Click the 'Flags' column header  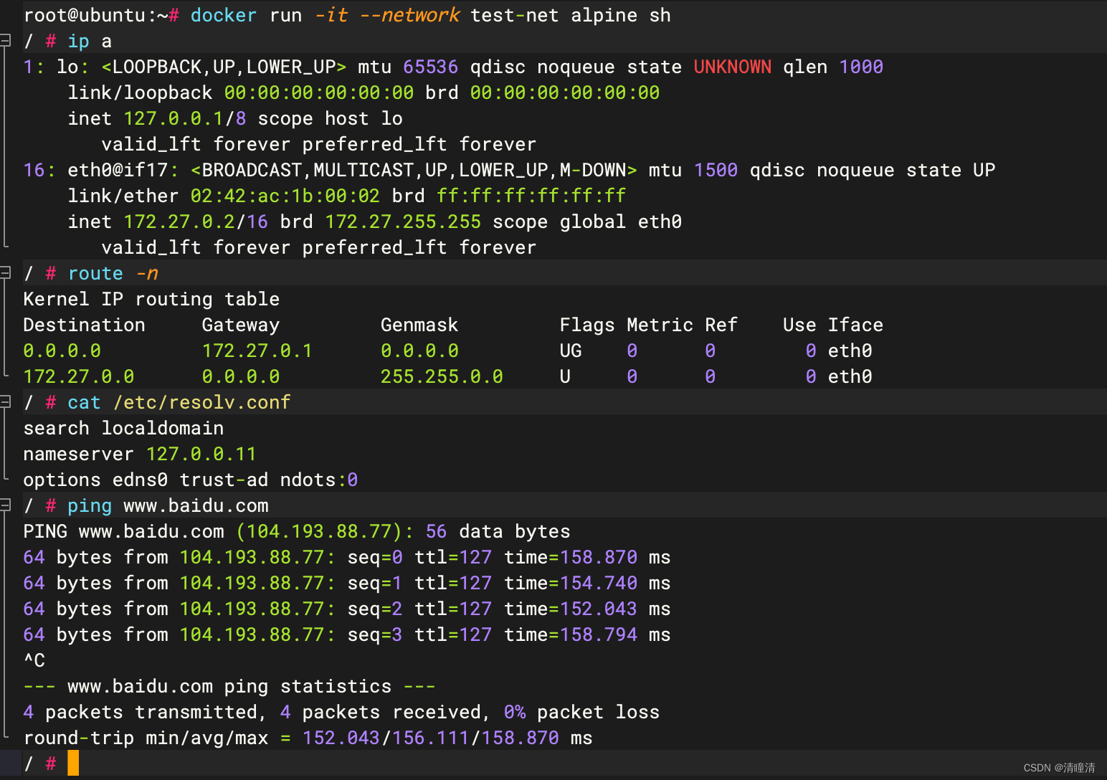tap(587, 325)
